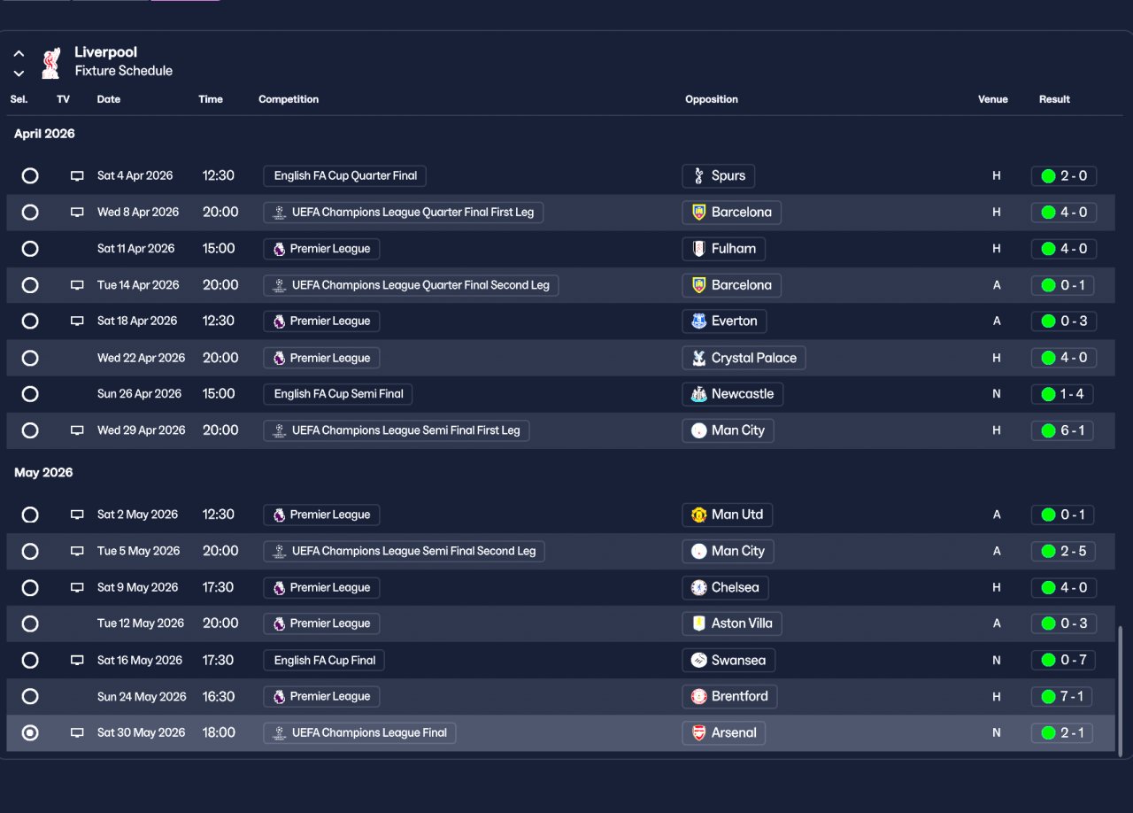The height and width of the screenshot is (813, 1133).
Task: Click the 'May 2026' month heading
Action: 43,473
